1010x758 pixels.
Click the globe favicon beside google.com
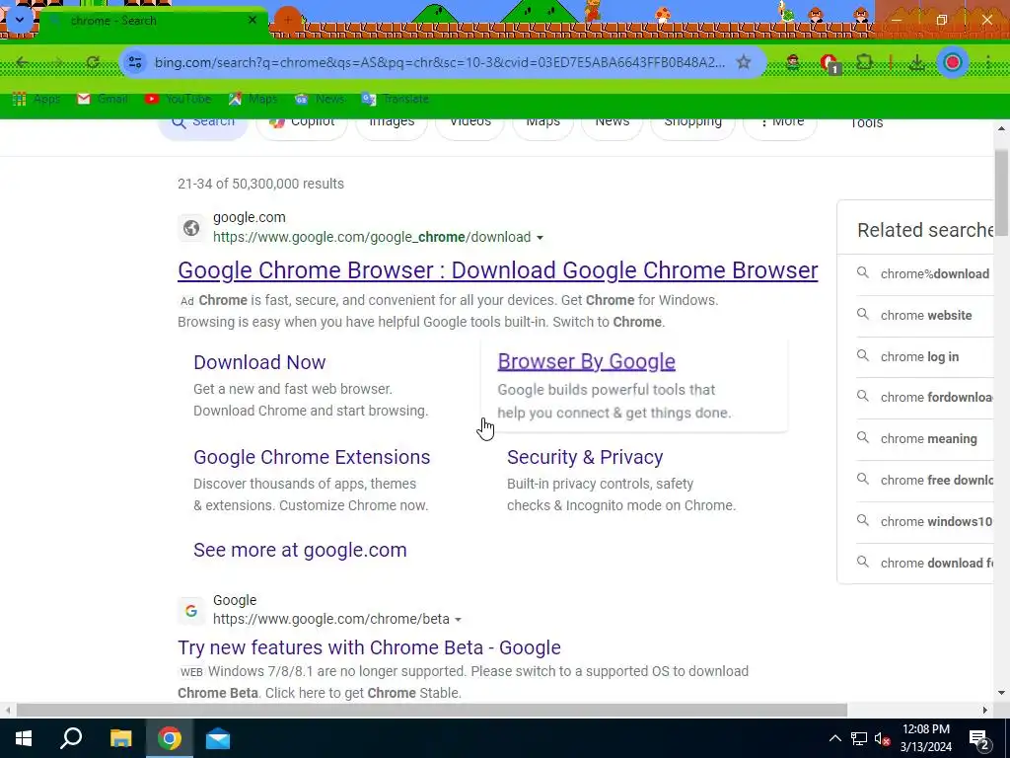[191, 228]
